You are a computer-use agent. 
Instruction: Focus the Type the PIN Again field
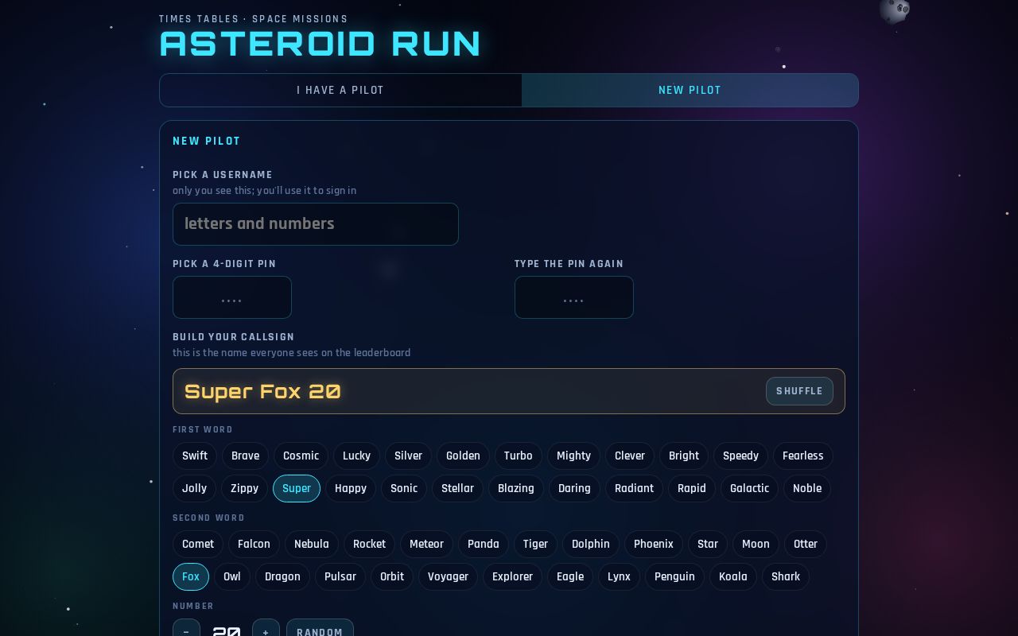pyautogui.click(x=574, y=297)
